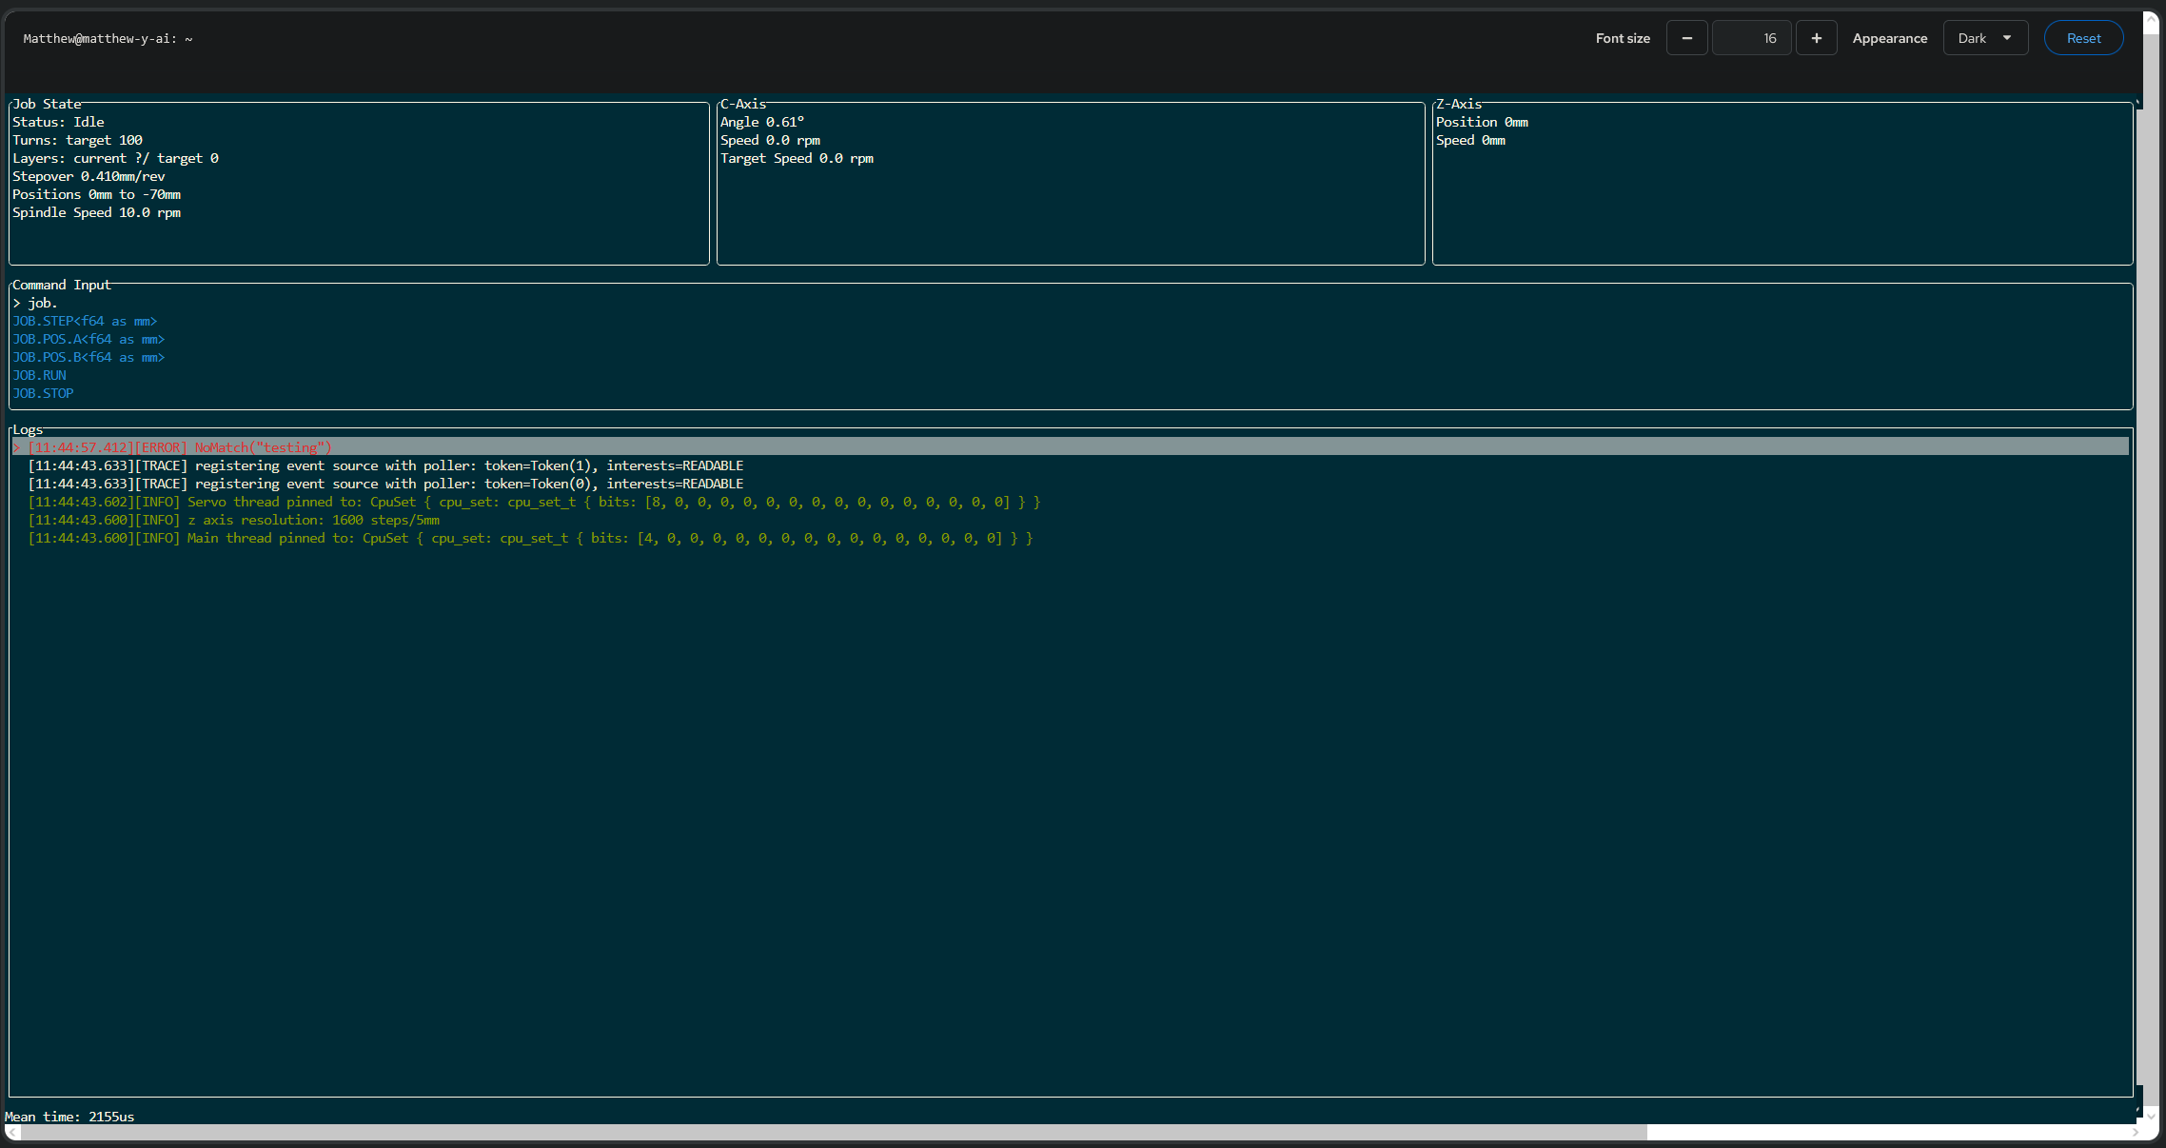Screen dimensions: 2166x1148
Task: Select the JOB.POS.A<f64 as mm> suggestion
Action: click(89, 339)
